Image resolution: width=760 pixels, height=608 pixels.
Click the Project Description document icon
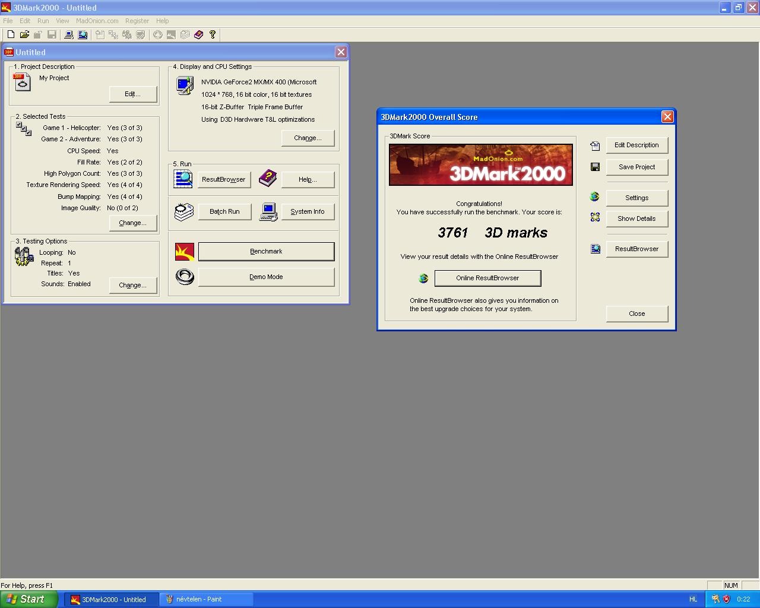tap(22, 83)
